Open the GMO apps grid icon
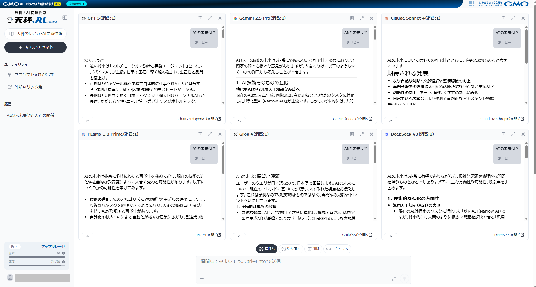The height and width of the screenshot is (287, 536). [472, 4]
